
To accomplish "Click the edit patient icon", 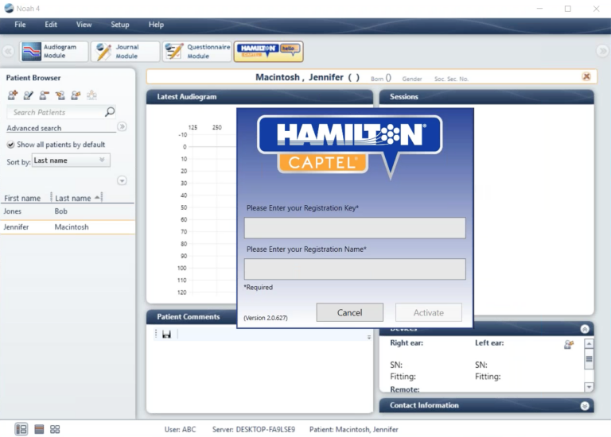I will [x=29, y=95].
